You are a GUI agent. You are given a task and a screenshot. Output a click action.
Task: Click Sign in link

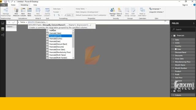click(x=185, y=5)
